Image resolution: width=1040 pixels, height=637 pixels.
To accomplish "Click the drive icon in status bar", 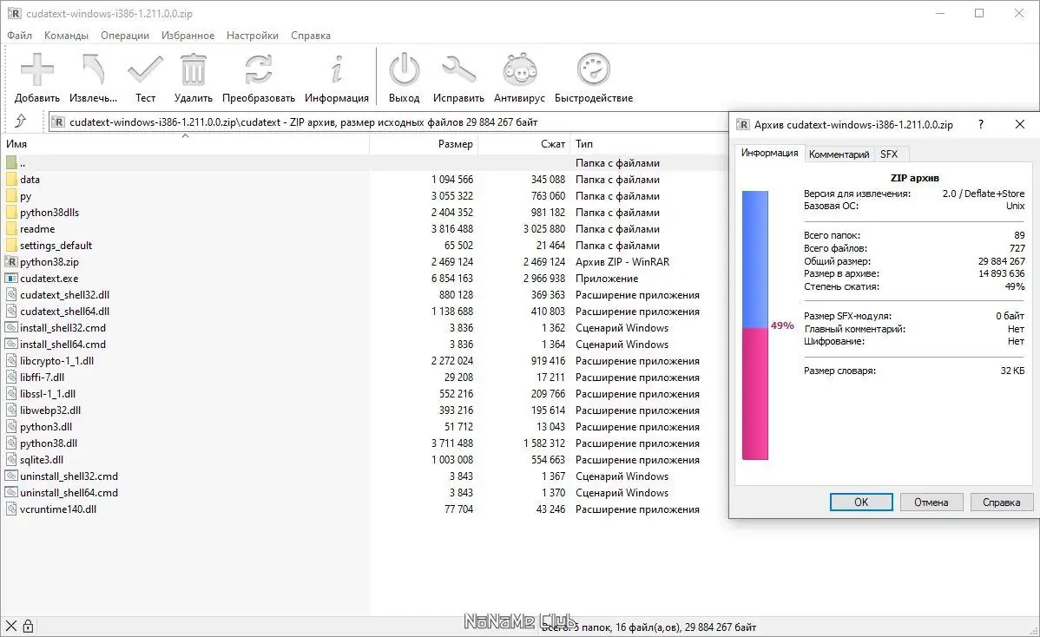I will click(x=10, y=626).
